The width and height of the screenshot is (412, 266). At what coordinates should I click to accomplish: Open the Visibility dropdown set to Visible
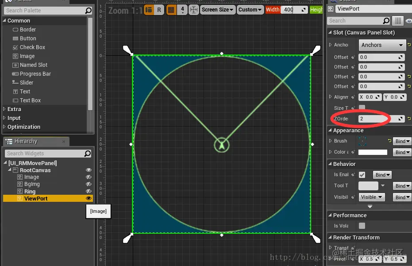coord(372,197)
